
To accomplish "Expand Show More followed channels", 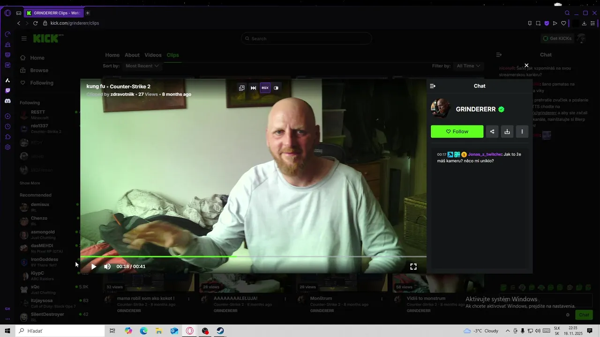I will click(x=30, y=183).
